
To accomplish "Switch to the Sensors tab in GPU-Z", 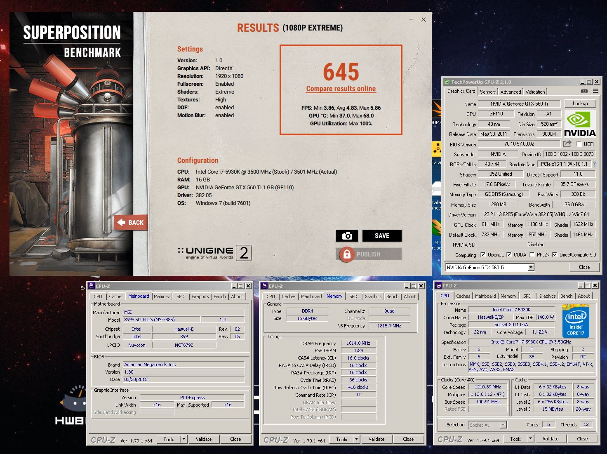I will [x=488, y=92].
